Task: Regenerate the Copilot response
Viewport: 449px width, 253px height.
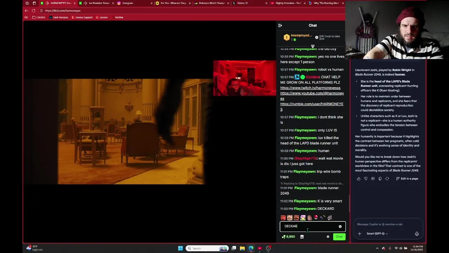Action: pyautogui.click(x=387, y=179)
